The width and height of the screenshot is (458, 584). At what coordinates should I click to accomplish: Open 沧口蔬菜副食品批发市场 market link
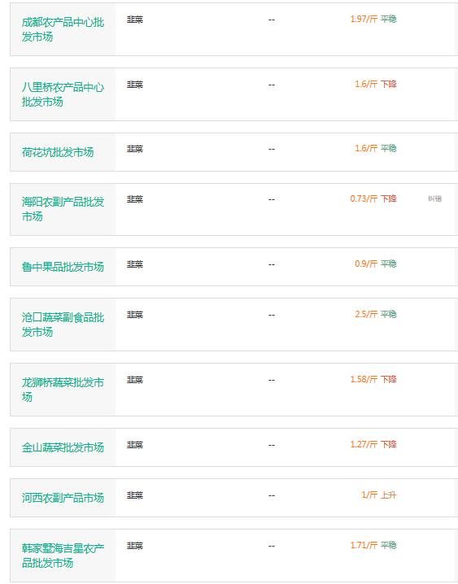[63, 325]
